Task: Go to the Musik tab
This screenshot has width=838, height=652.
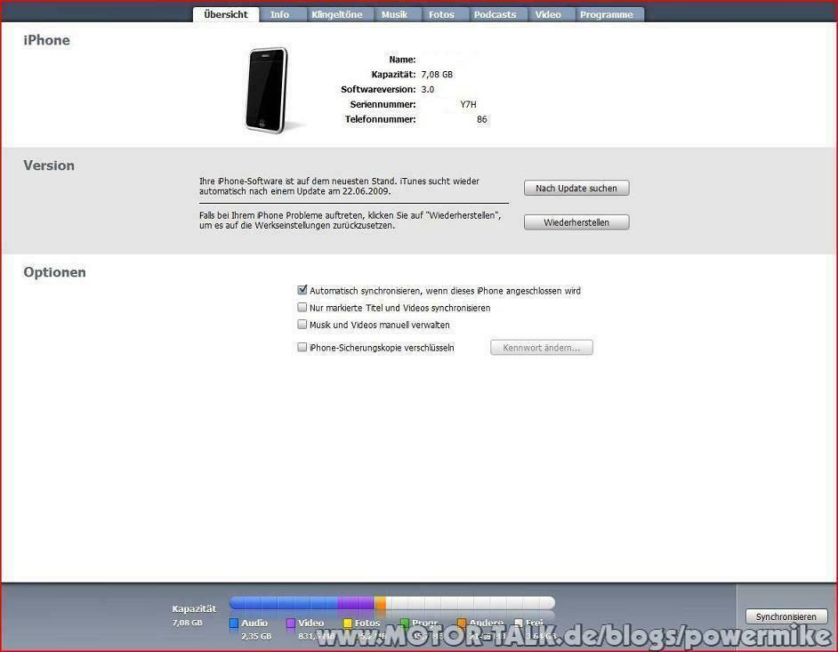Action: (394, 14)
